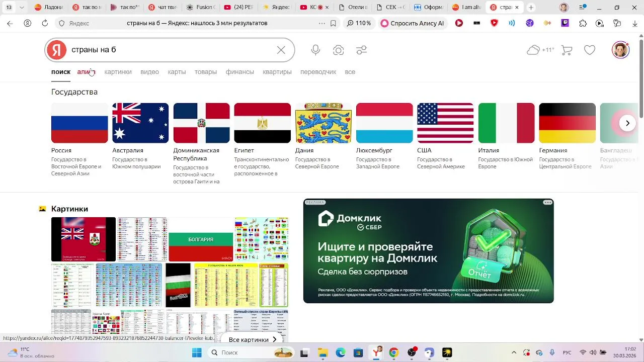Open Все картинки link
The width and height of the screenshot is (644, 362).
[x=253, y=339]
